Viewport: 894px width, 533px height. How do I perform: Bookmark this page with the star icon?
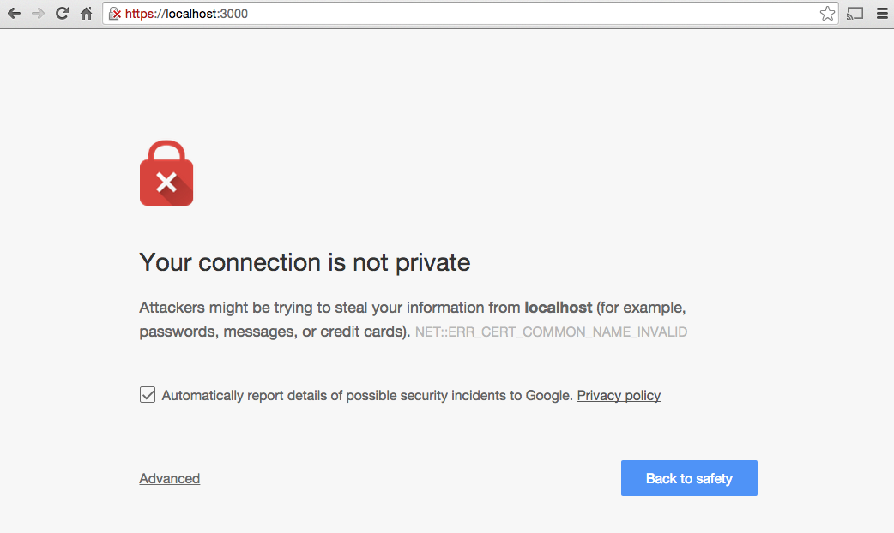click(827, 14)
